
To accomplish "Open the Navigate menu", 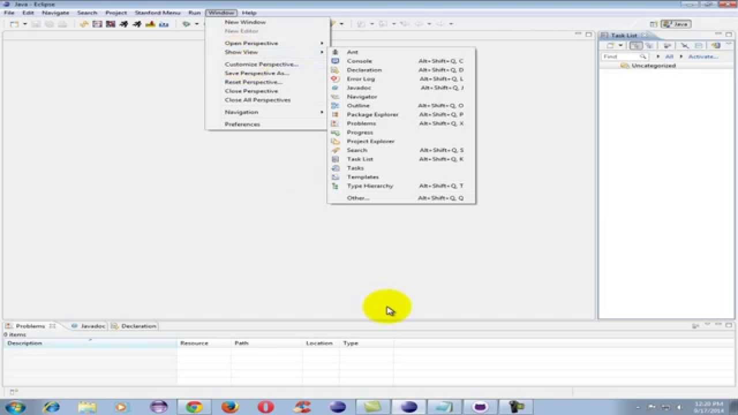I will pyautogui.click(x=55, y=13).
